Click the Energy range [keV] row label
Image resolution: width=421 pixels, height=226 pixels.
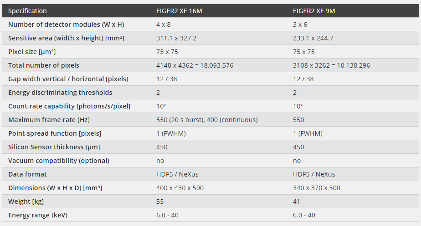(x=38, y=215)
